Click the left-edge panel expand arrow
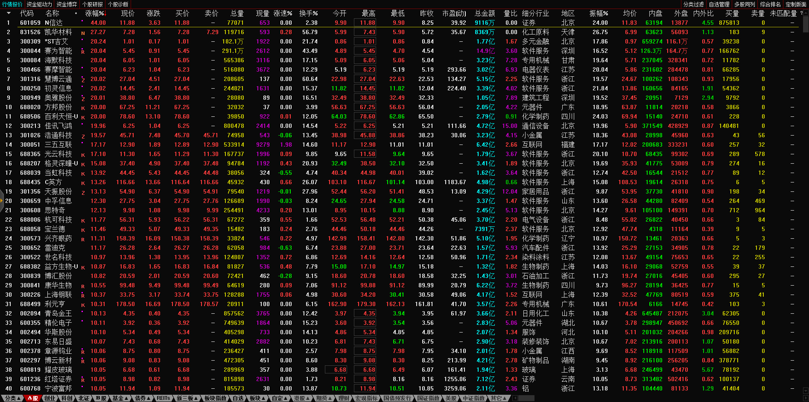This screenshot has height=402, width=809. click(2, 201)
